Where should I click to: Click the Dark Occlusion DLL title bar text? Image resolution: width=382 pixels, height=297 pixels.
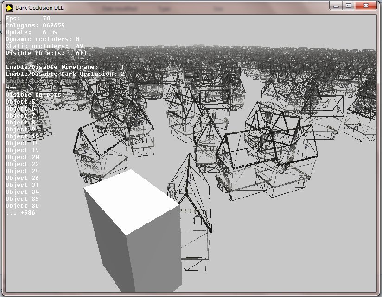click(x=39, y=7)
